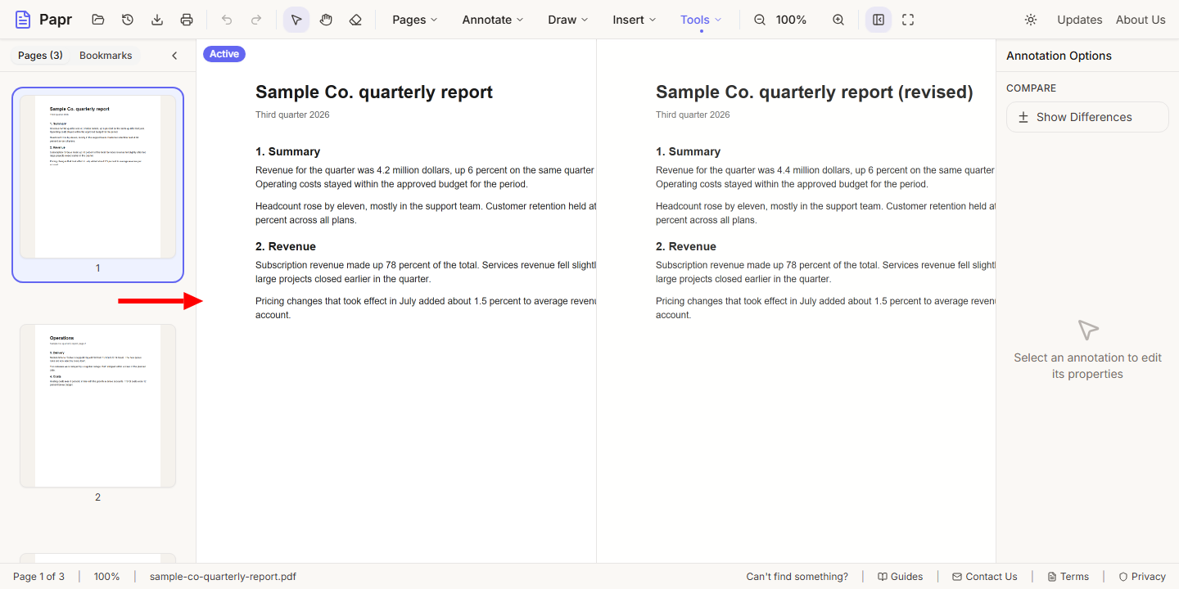Click the Page 1 of 3 indicator

click(38, 577)
